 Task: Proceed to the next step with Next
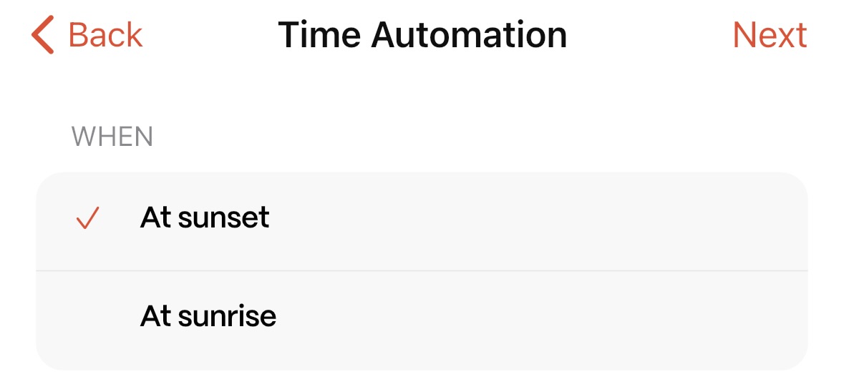coord(770,35)
